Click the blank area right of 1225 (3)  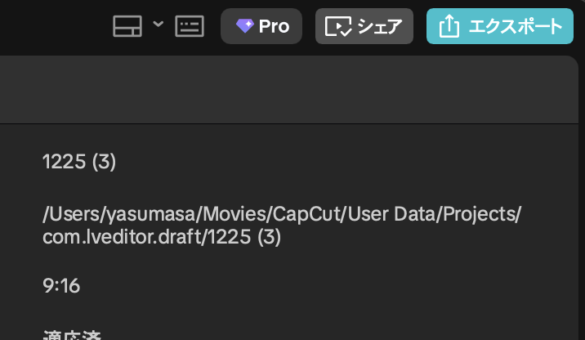pos(327,162)
